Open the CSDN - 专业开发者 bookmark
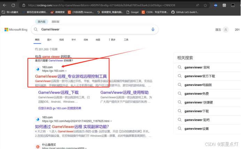 point(155,12)
